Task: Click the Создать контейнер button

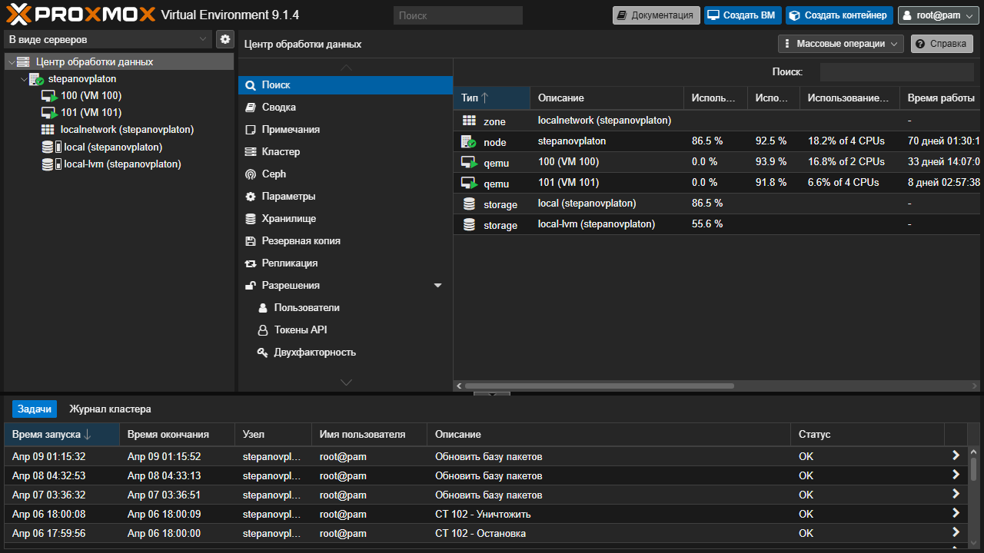Action: coord(839,15)
